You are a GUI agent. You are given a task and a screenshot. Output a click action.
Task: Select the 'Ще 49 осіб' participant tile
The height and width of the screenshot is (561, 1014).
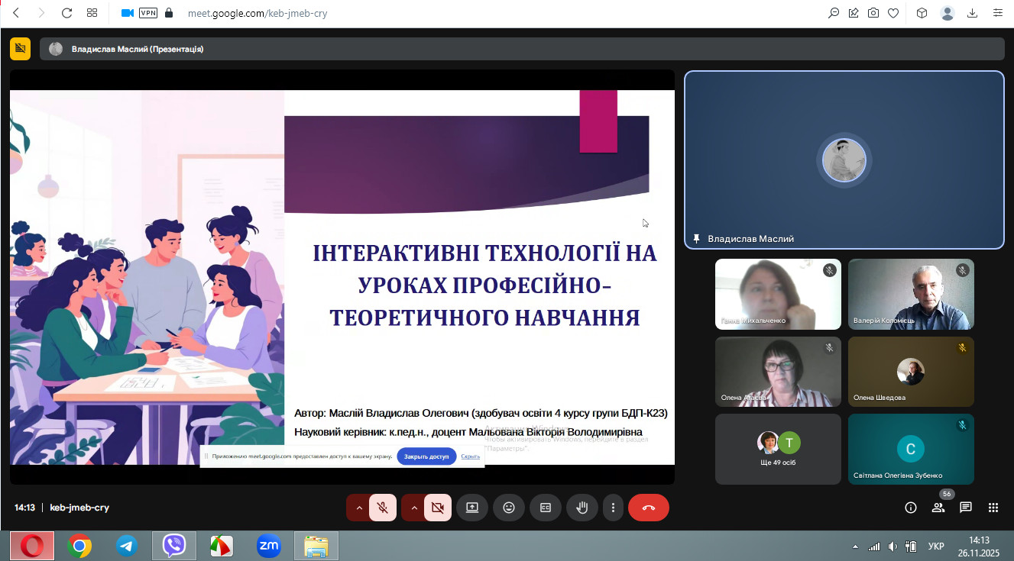coord(778,449)
